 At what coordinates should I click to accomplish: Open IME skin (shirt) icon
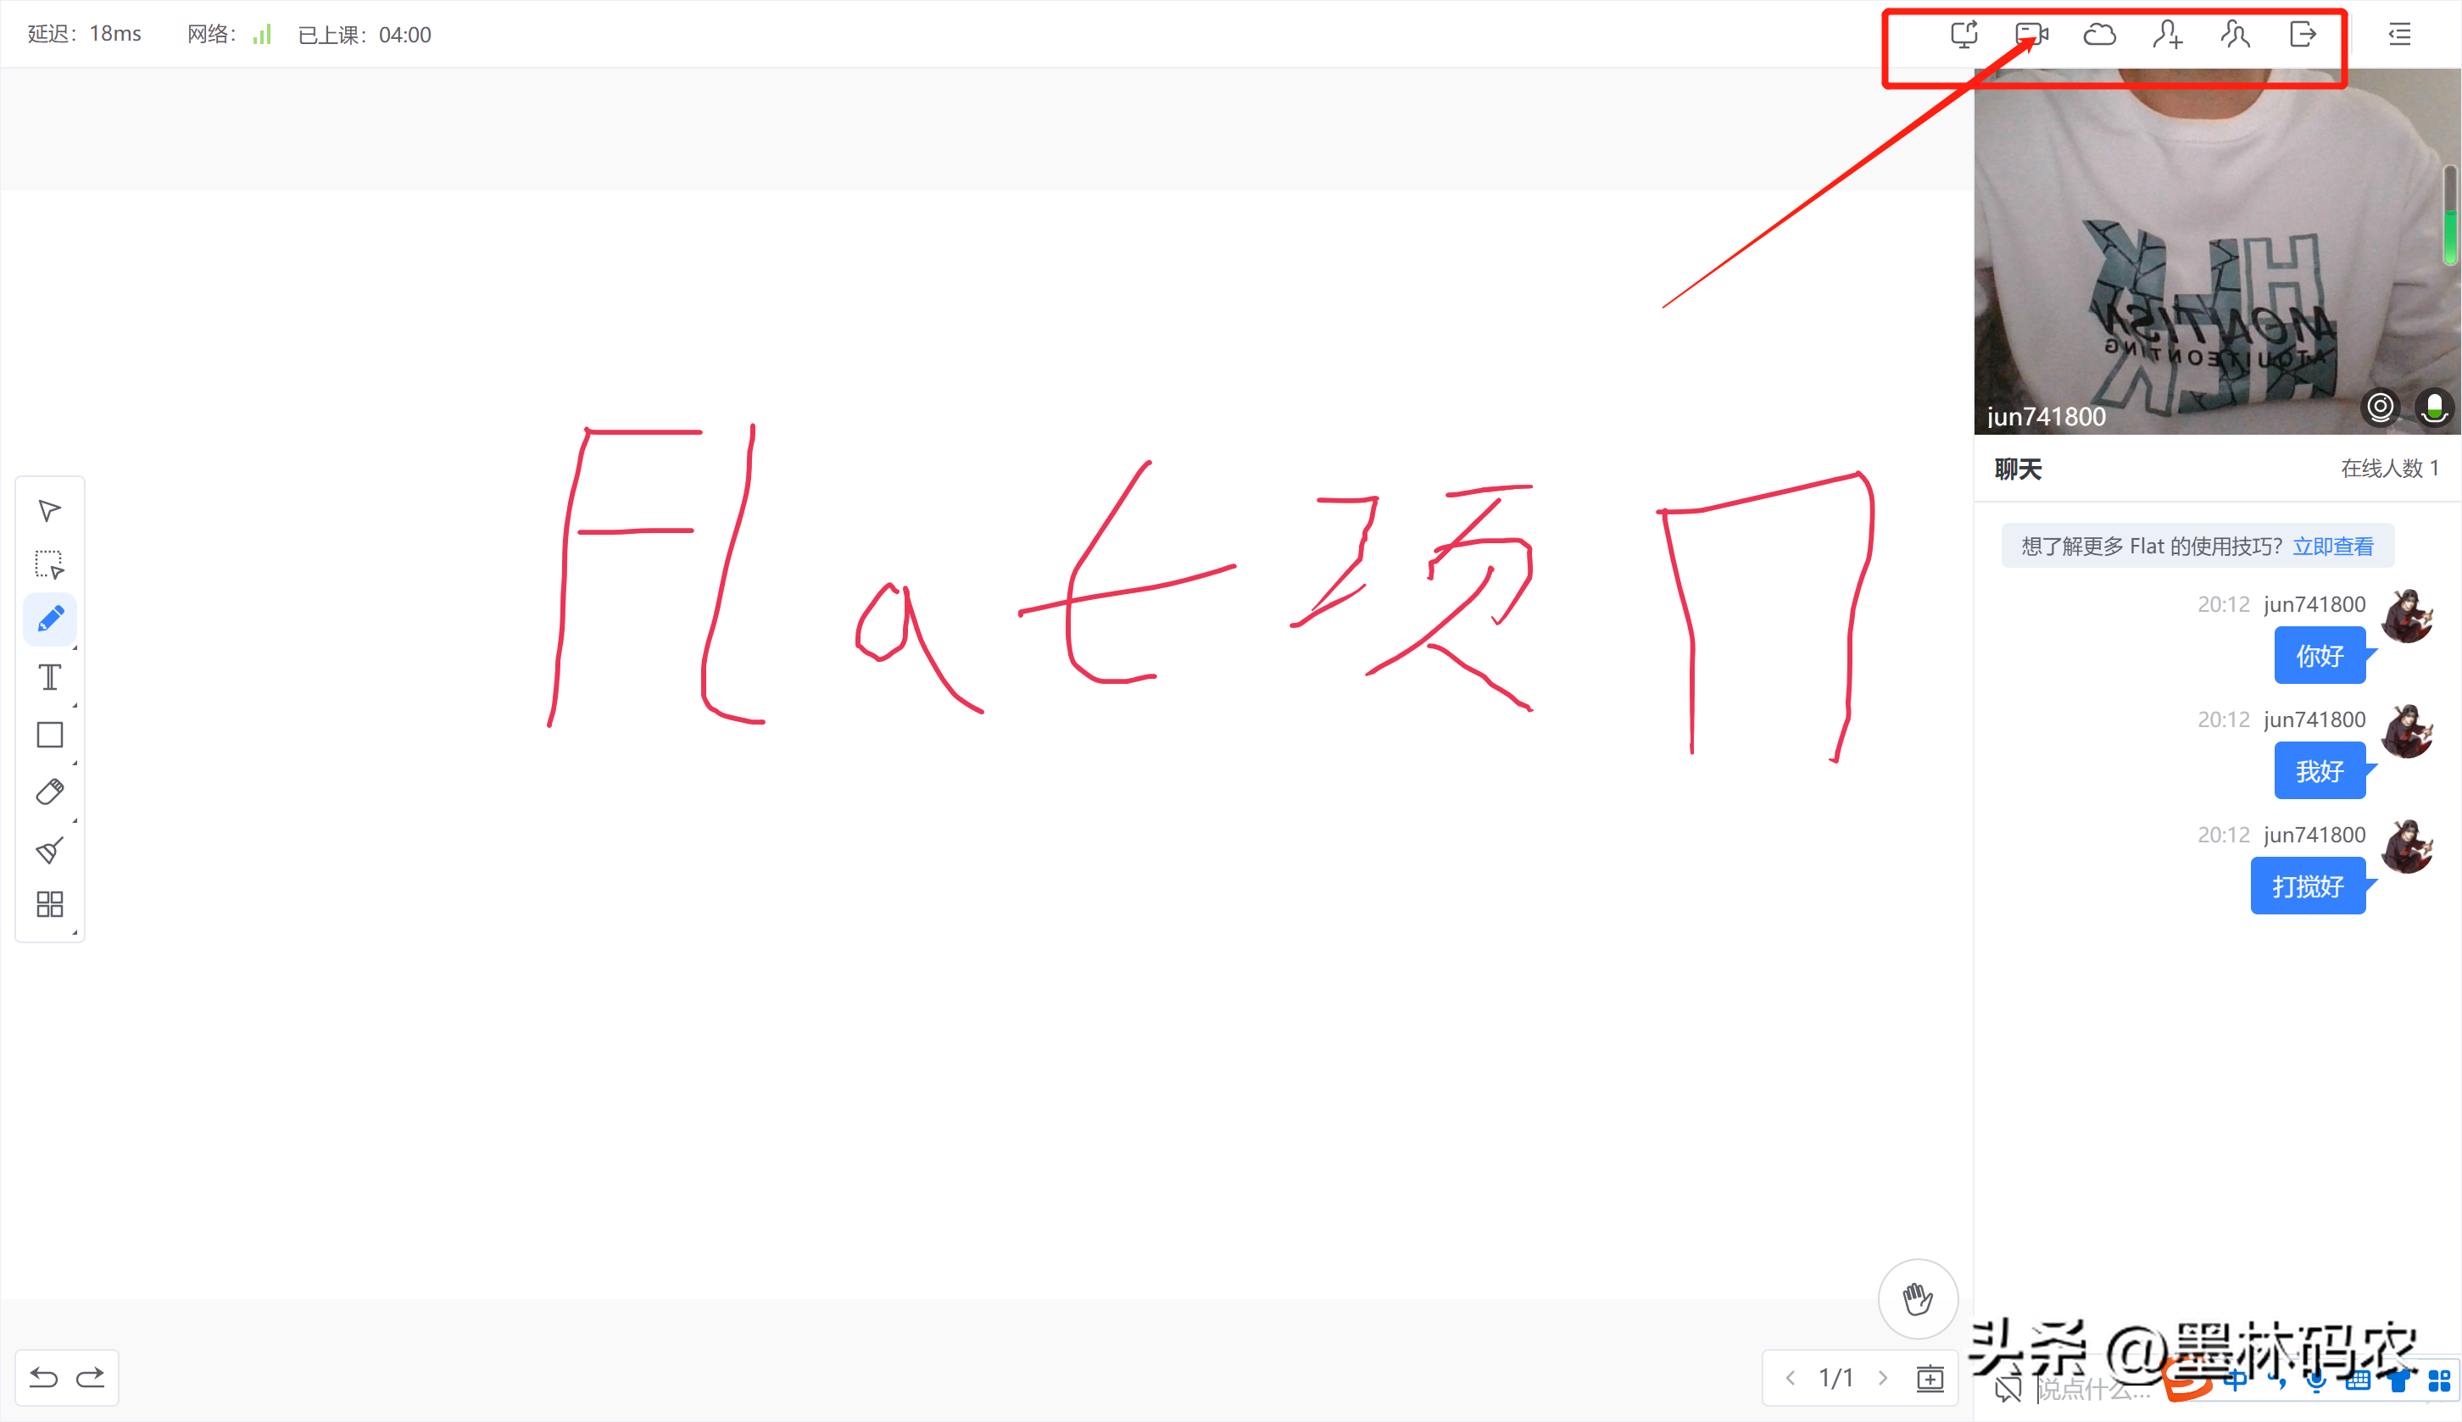2398,1380
